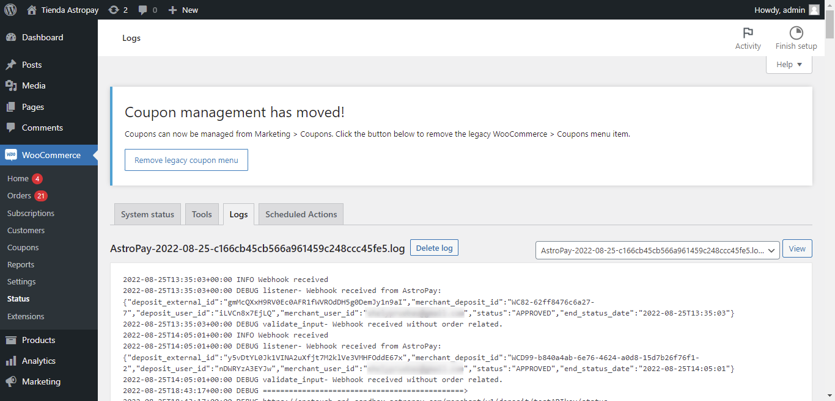This screenshot has height=401, width=835.
Task: Click the sidebar Comments speech bubble icon
Action: click(x=11, y=128)
